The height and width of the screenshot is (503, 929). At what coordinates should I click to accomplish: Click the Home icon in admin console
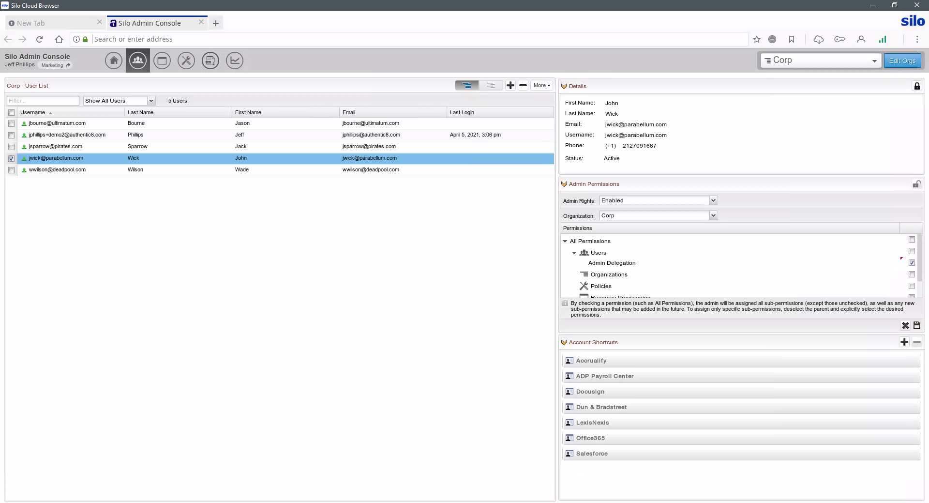114,61
